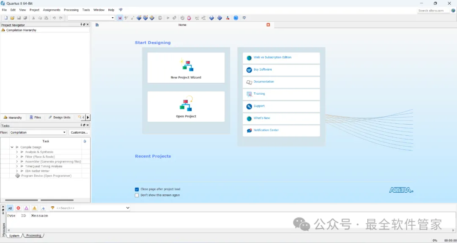457x243 pixels.
Task: Toggle the purple critical warning filter
Action: coord(27,208)
